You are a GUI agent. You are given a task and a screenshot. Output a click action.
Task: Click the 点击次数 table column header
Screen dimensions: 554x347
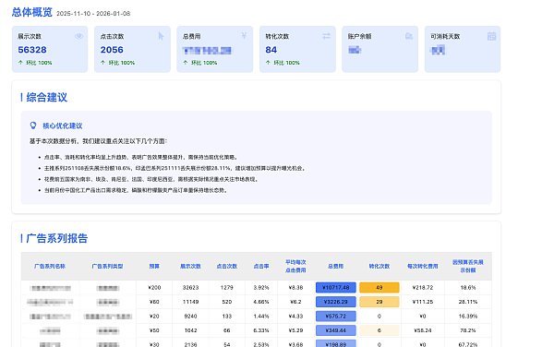tap(227, 266)
